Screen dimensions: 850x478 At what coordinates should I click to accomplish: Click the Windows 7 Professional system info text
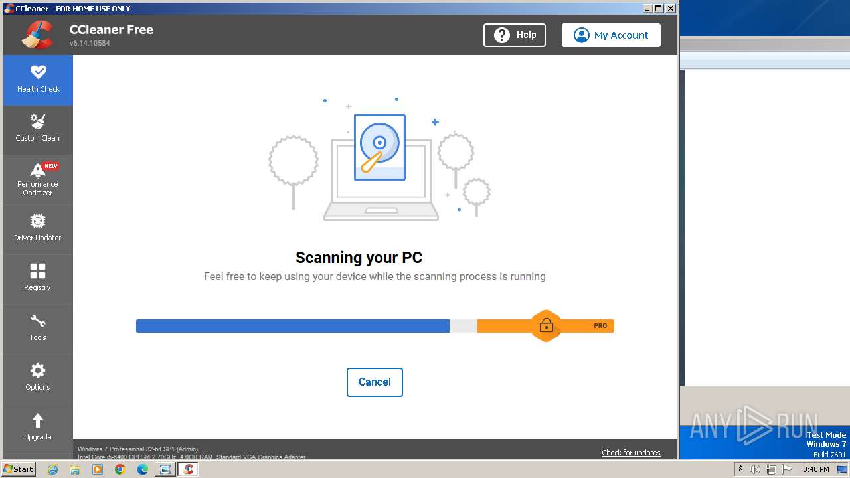click(x=137, y=449)
